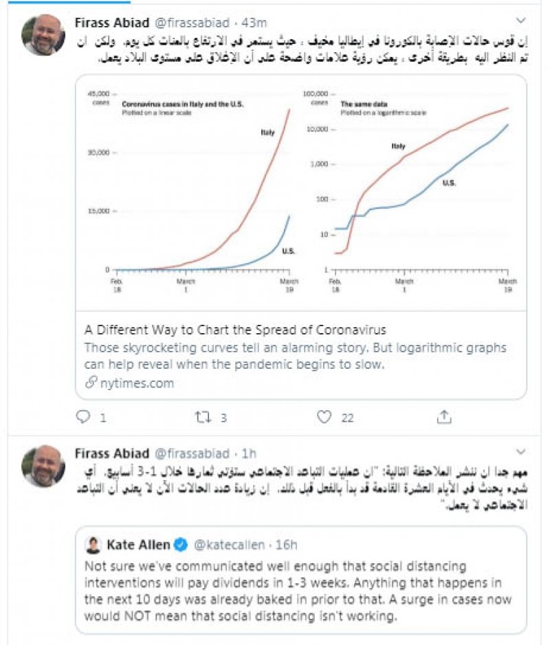Expand the chevron menu on the 43m tweet
This screenshot has width=550, height=645.
tap(520, 21)
